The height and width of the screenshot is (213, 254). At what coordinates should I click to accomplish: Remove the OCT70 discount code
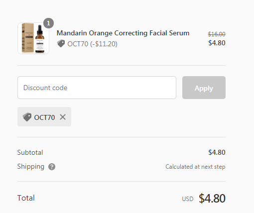pos(63,117)
